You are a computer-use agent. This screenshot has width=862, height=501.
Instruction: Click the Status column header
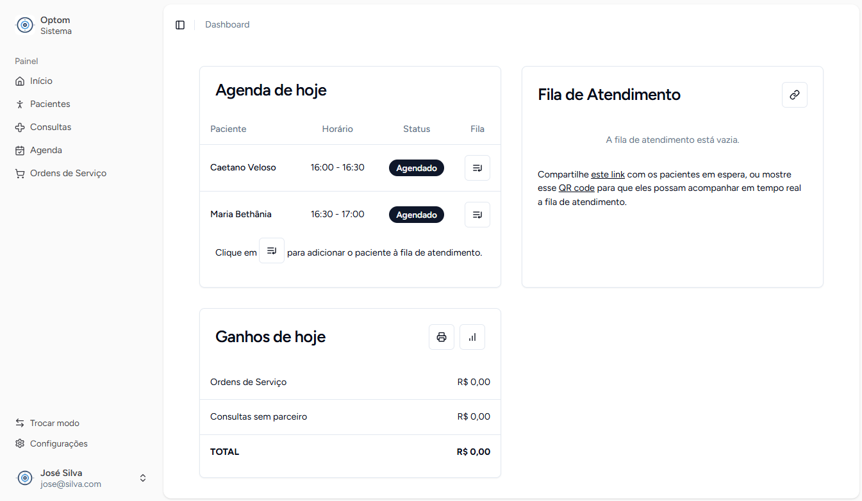[417, 129]
